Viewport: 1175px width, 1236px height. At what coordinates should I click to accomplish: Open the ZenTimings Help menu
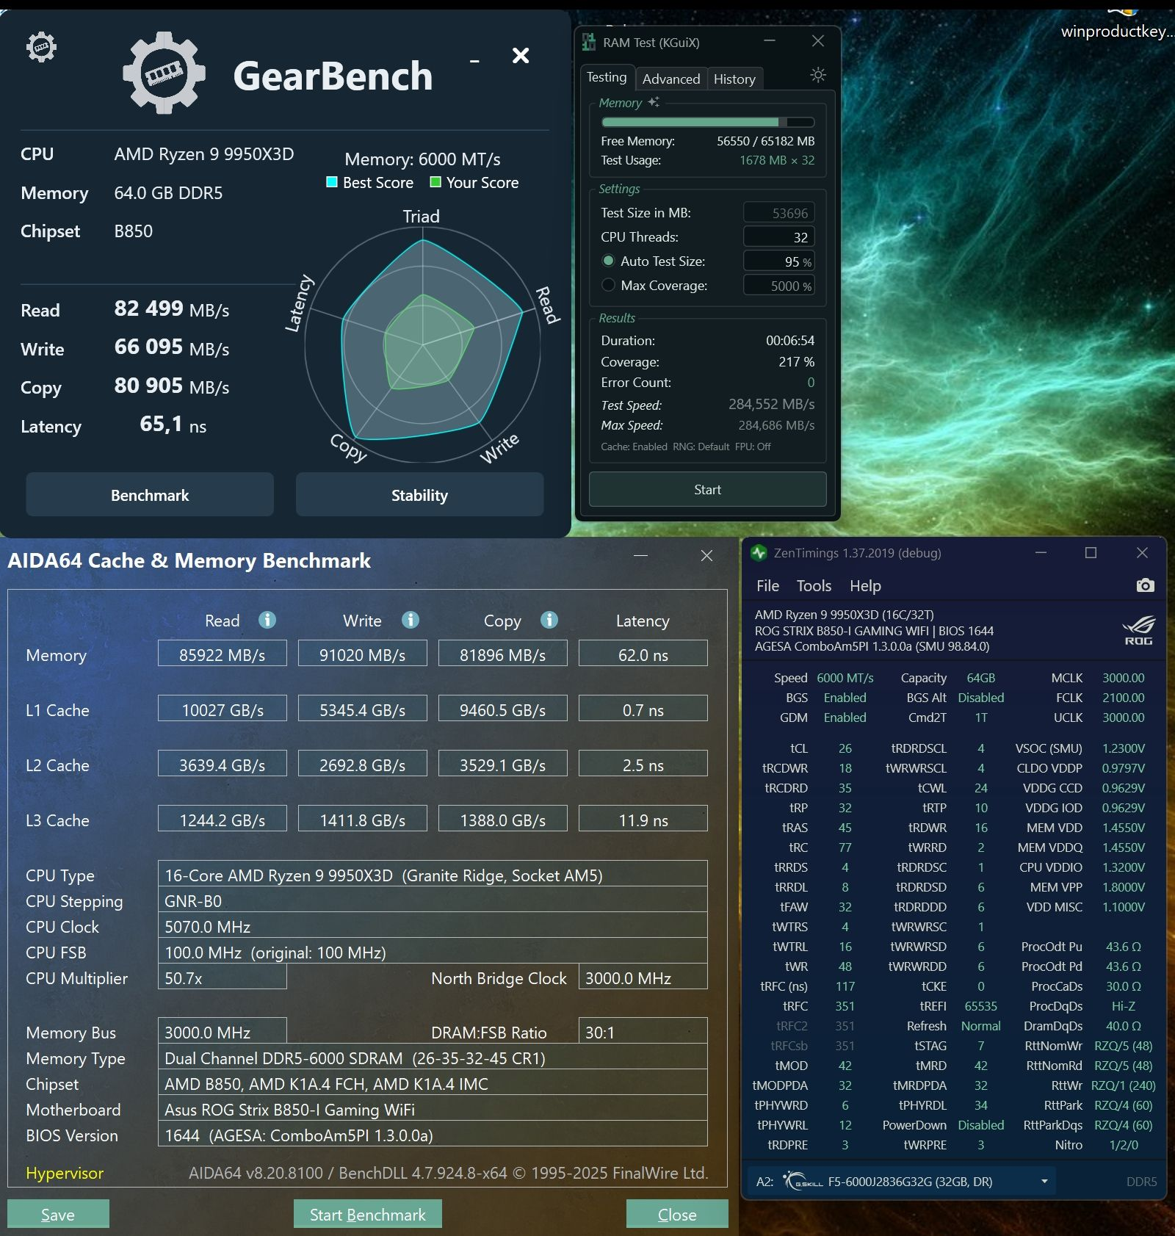tap(865, 585)
